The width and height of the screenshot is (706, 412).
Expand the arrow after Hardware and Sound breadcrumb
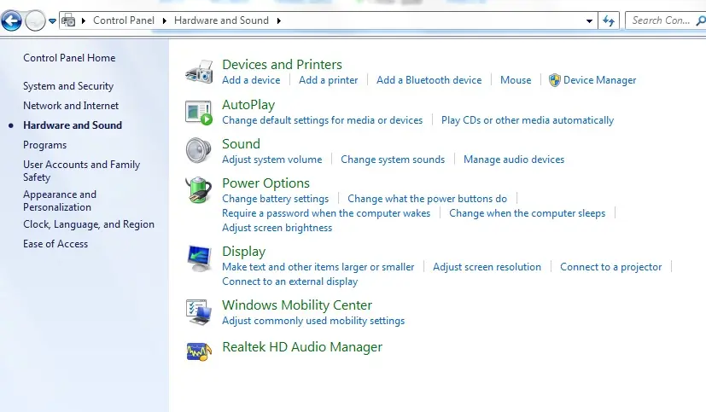278,20
